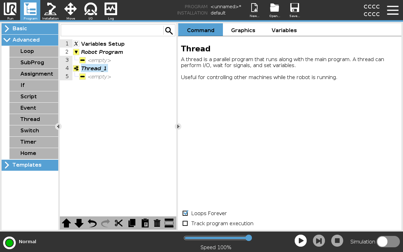Switch to the Graphics tab
Screen dimensions: 403x252
click(243, 30)
